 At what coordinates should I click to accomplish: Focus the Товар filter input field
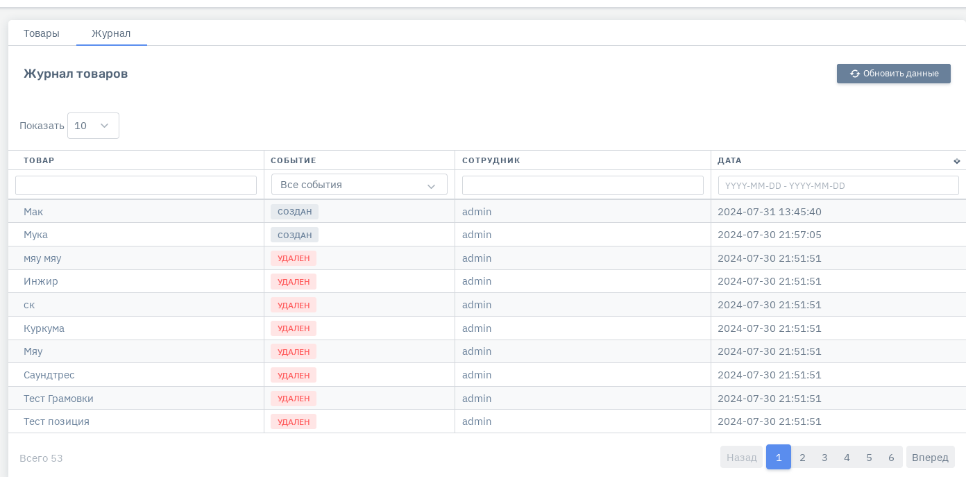136,185
